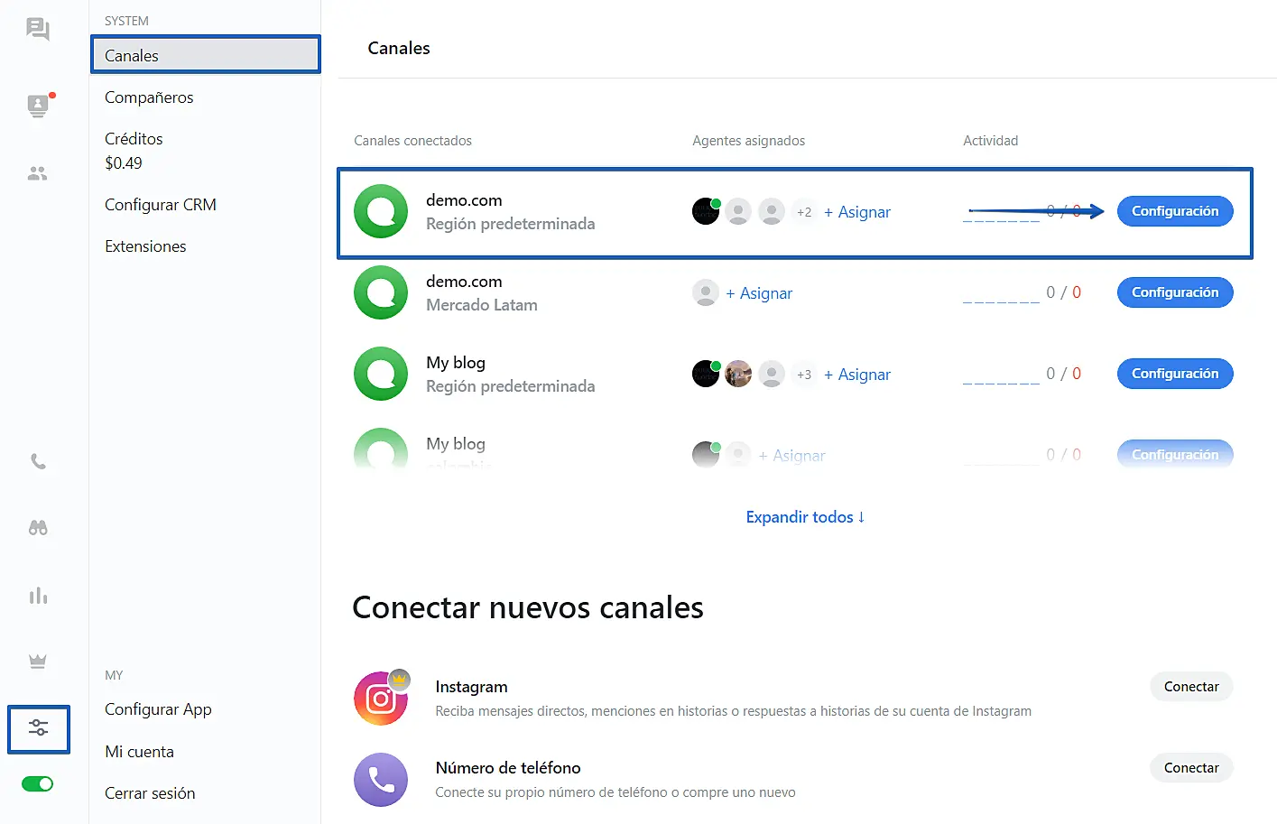Open the bar chart statistics icon

[x=38, y=596]
